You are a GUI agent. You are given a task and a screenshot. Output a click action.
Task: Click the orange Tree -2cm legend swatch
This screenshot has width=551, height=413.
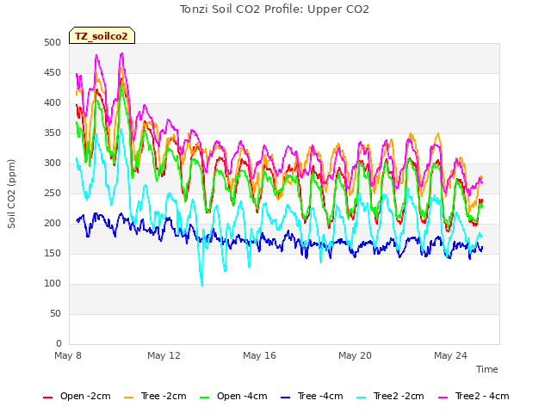[x=129, y=398]
